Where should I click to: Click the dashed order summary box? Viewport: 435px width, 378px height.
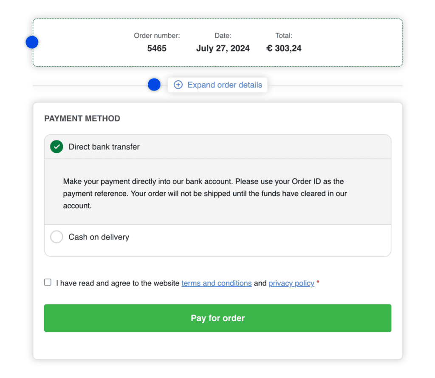[217, 42]
